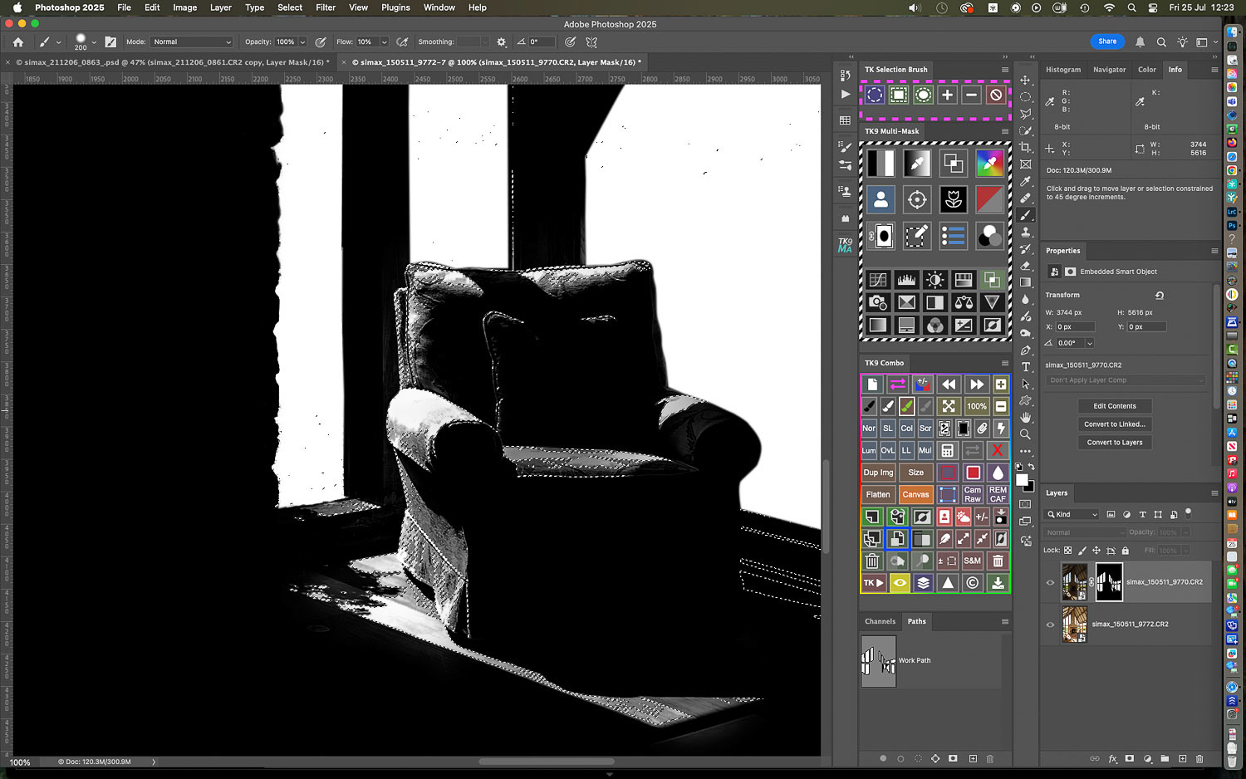Image resolution: width=1246 pixels, height=779 pixels.
Task: Select the Eraser tool
Action: [1025, 266]
